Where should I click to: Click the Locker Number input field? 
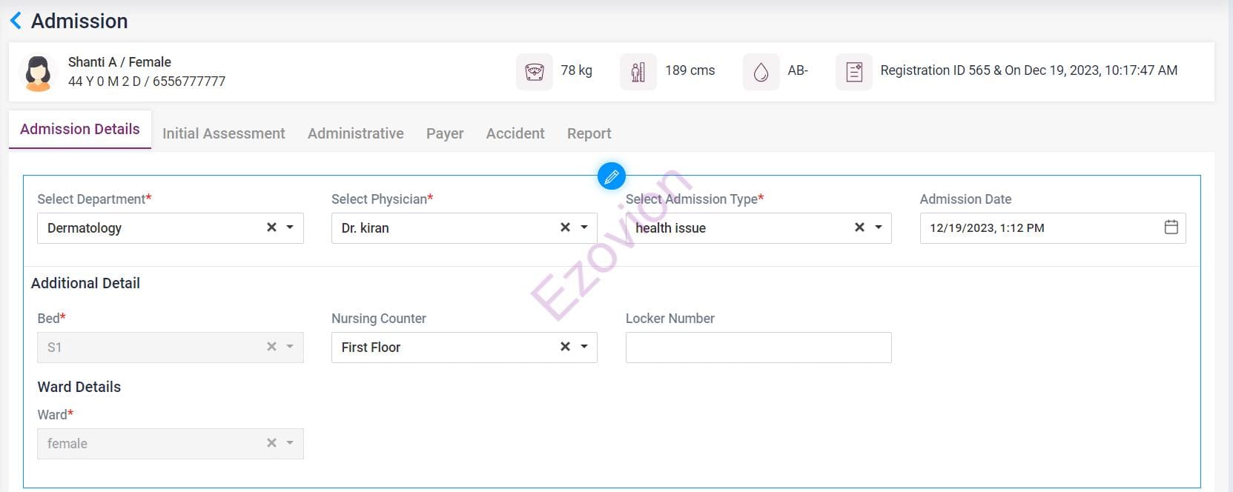click(x=758, y=348)
